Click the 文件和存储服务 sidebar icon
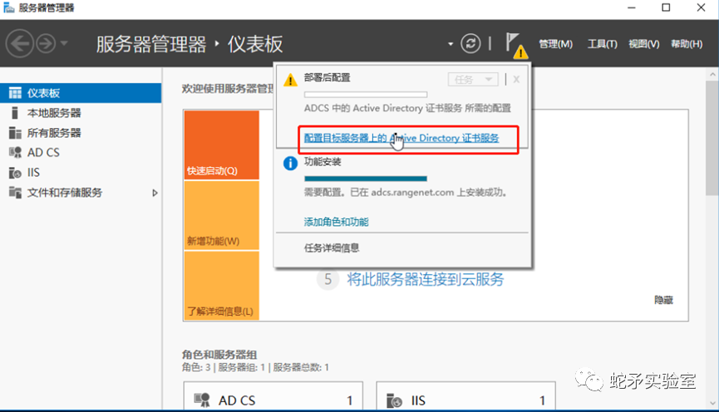Screen dimensions: 719x412 tap(15, 193)
